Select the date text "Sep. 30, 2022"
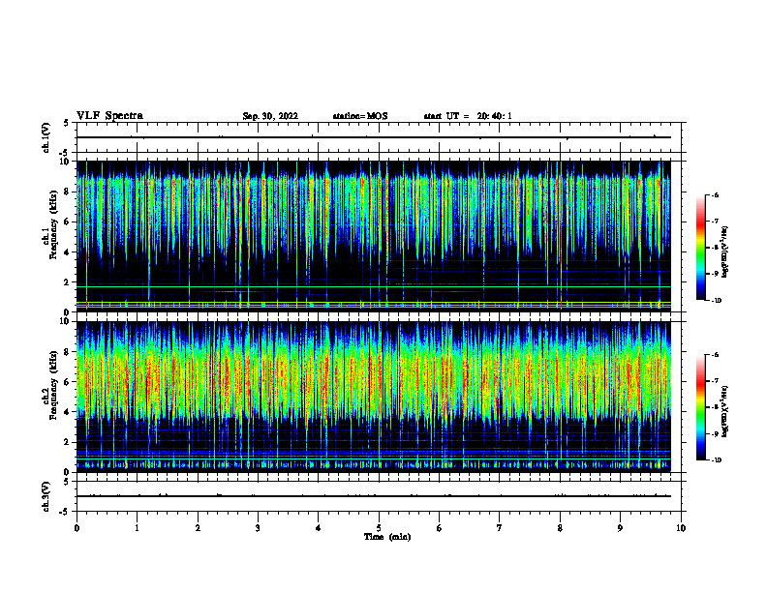 click(270, 116)
